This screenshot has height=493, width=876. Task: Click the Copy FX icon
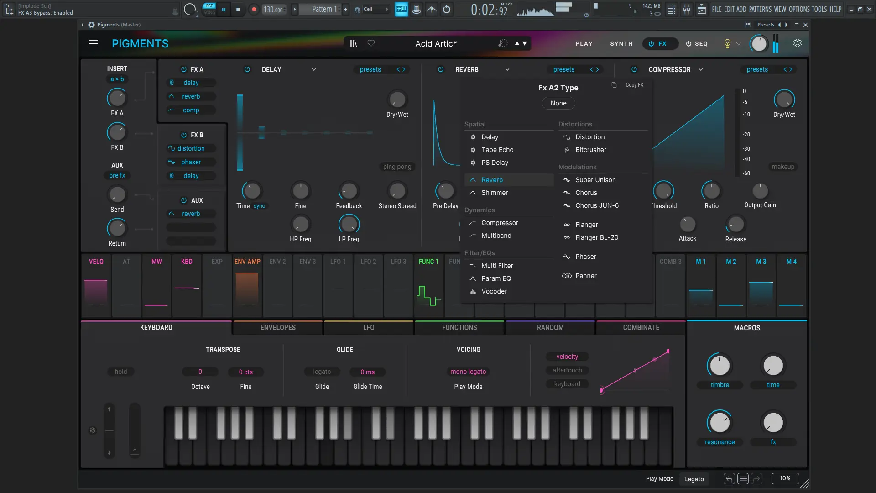pyautogui.click(x=614, y=85)
